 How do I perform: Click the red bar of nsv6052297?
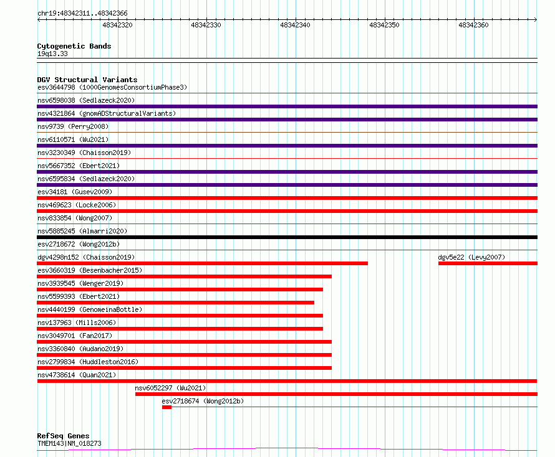point(336,394)
